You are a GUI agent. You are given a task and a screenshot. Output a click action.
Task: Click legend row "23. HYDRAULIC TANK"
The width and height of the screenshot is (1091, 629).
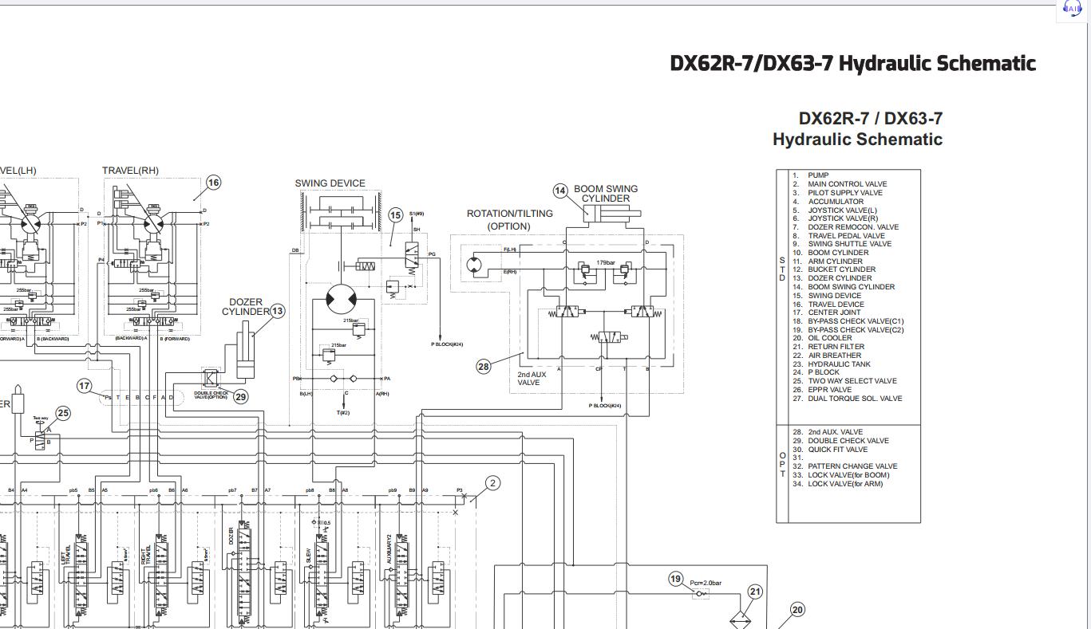click(831, 364)
